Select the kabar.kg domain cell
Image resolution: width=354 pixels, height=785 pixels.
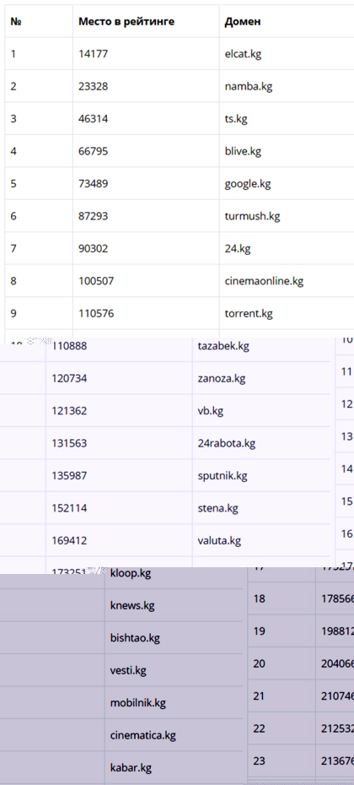click(x=131, y=767)
